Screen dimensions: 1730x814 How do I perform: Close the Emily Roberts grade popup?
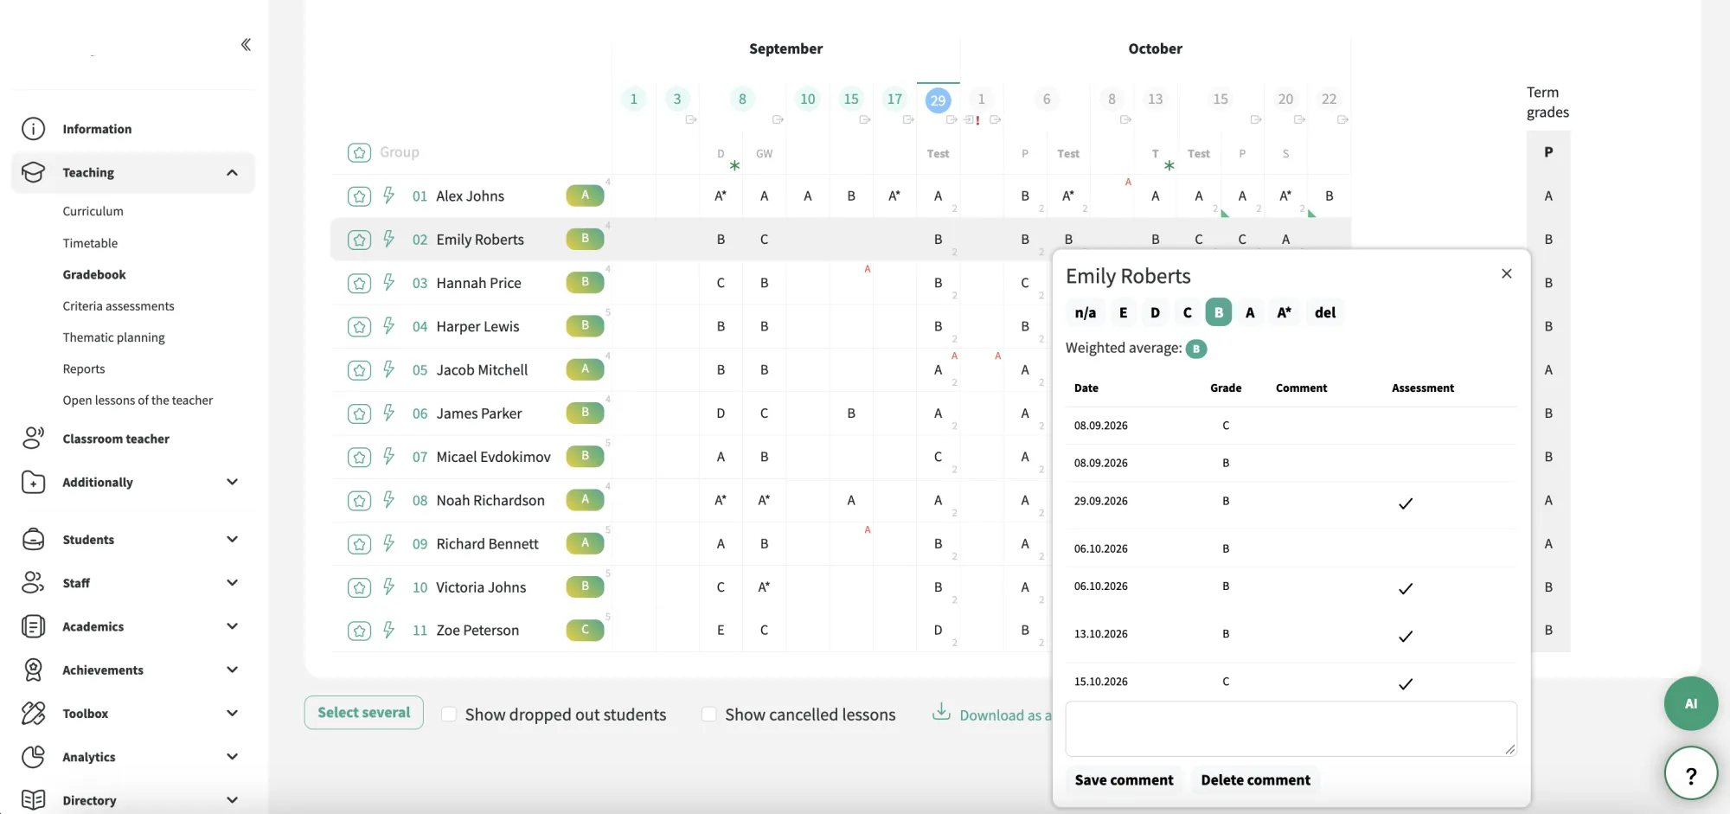click(1507, 273)
